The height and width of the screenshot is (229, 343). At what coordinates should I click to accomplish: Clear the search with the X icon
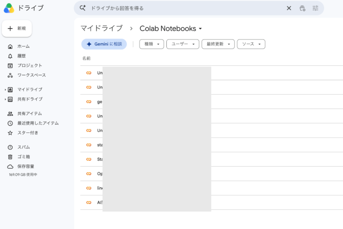tap(289, 8)
